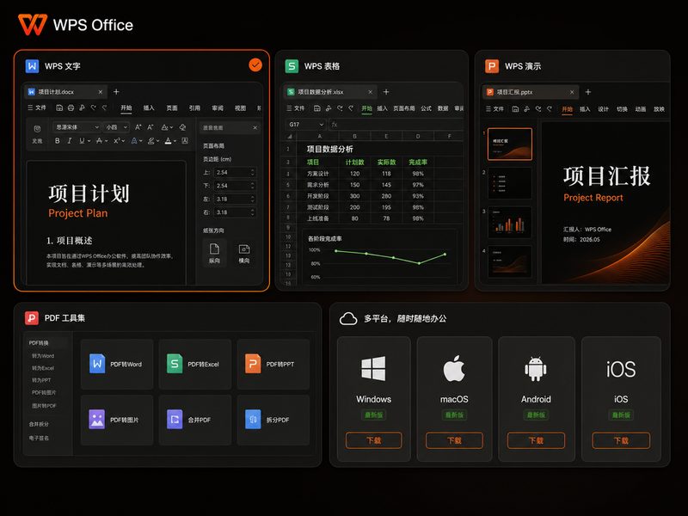
Task: Select 纵向 portrait page orientation
Action: pyautogui.click(x=214, y=253)
